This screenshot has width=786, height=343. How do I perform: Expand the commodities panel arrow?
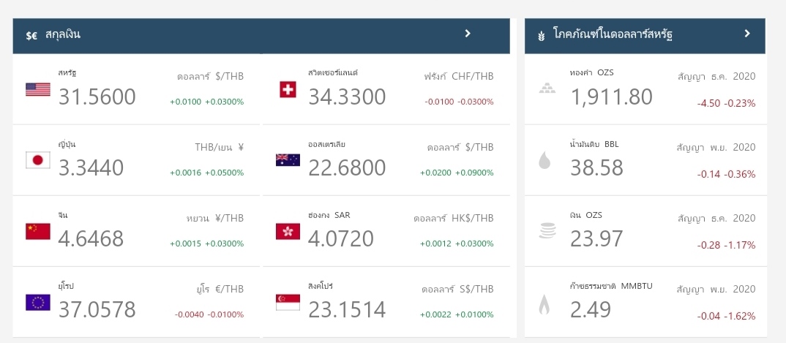coord(747,34)
